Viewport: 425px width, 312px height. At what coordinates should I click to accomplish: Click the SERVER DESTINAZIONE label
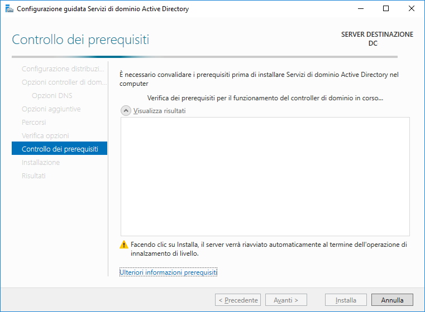[x=377, y=35]
